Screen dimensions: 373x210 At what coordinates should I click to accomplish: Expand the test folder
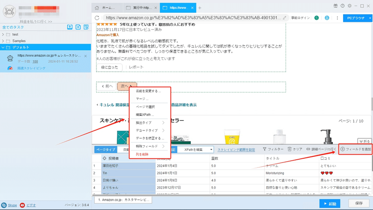point(3,34)
